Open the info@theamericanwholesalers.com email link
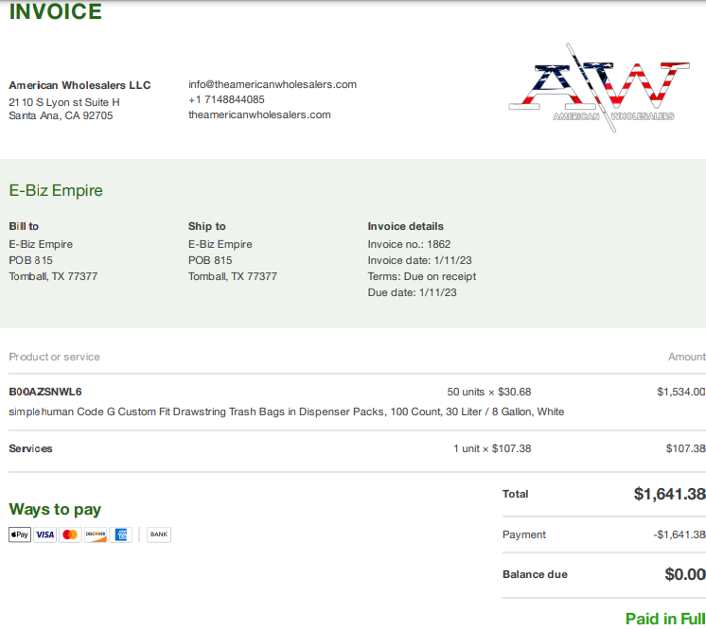Screen dimensions: 706x630 click(x=273, y=84)
